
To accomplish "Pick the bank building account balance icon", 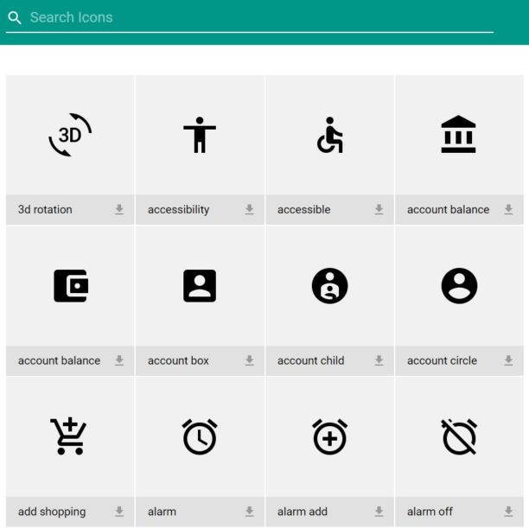I will 458,134.
